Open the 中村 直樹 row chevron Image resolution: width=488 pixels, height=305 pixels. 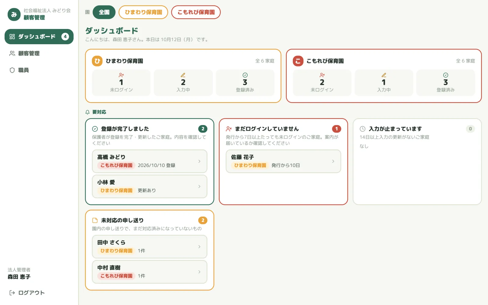click(199, 272)
